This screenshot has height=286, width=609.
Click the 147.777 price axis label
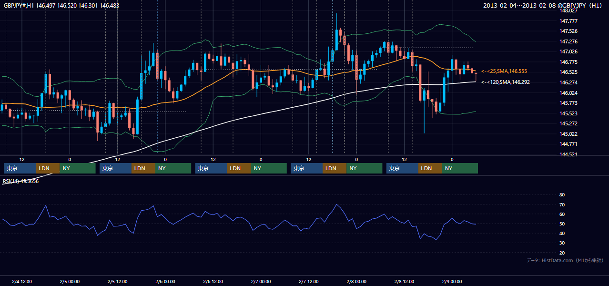tap(569, 21)
